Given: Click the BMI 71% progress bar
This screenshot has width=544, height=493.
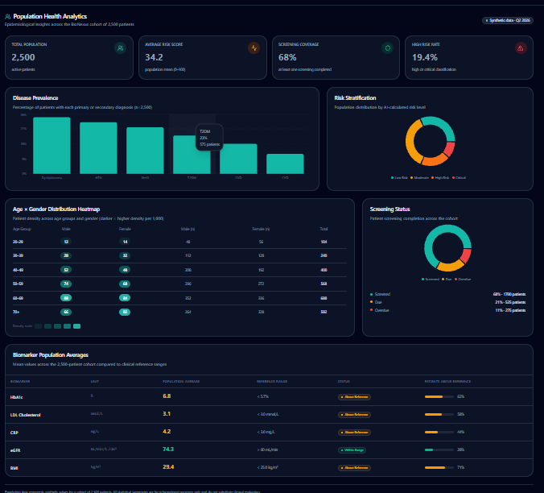Looking at the screenshot, I should [x=439, y=468].
